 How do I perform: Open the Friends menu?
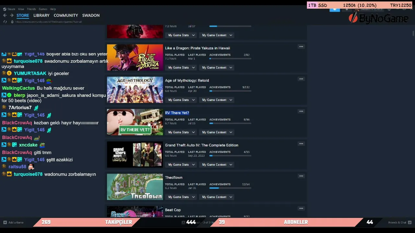tap(31, 9)
